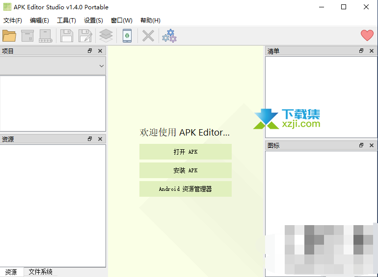This screenshot has width=378, height=277.
Task: Click the open APK folder toolbar icon
Action: [x=9, y=36]
